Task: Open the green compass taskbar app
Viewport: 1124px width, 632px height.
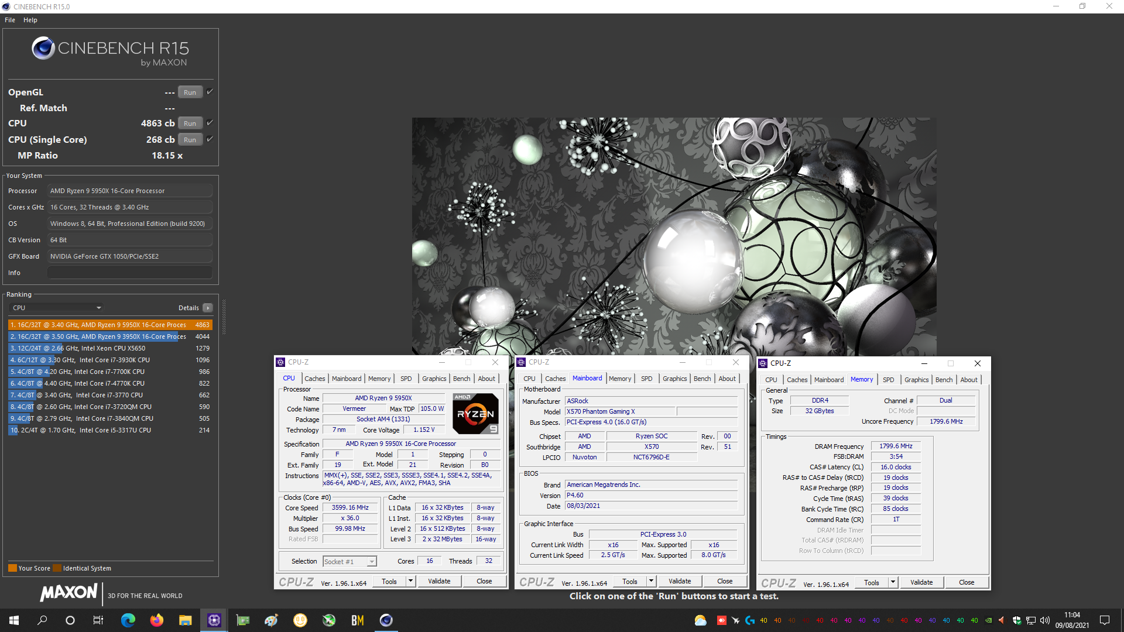Action: pos(328,620)
